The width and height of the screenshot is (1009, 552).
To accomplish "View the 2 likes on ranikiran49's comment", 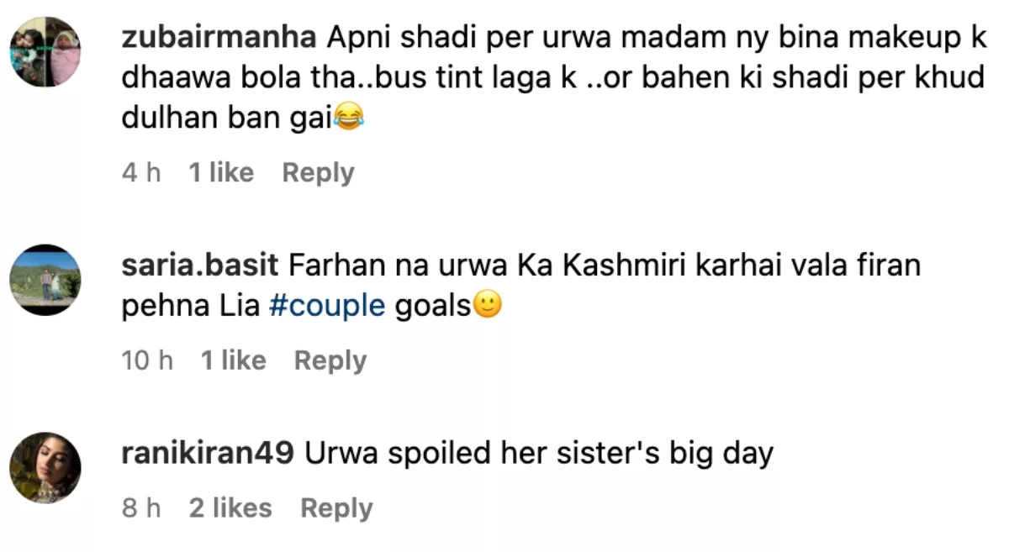I will click(x=230, y=508).
